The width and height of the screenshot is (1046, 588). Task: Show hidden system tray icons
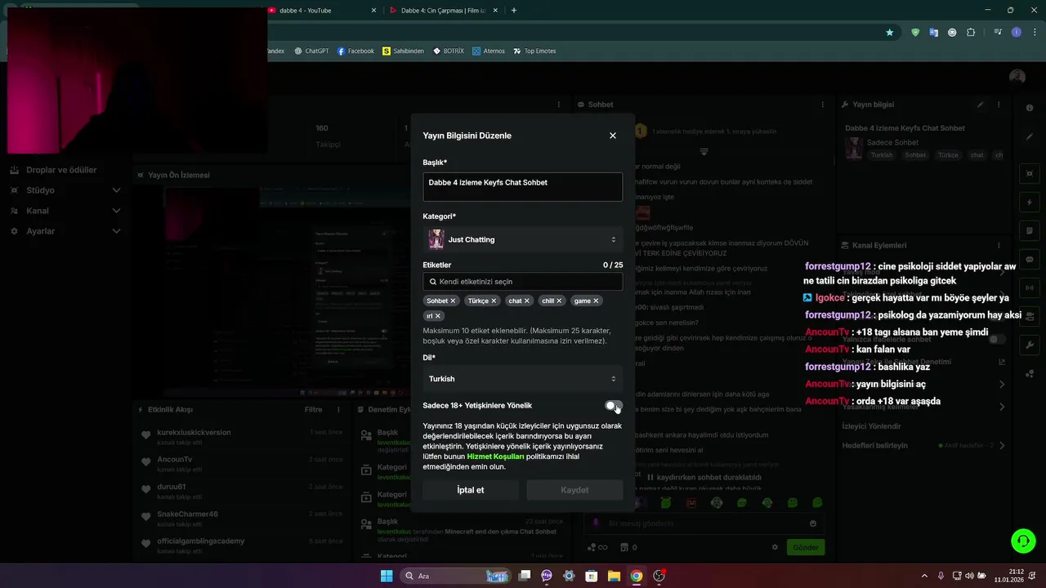pyautogui.click(x=924, y=576)
